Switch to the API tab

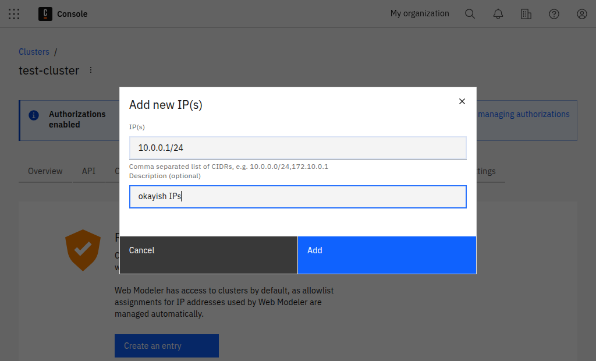coord(88,171)
